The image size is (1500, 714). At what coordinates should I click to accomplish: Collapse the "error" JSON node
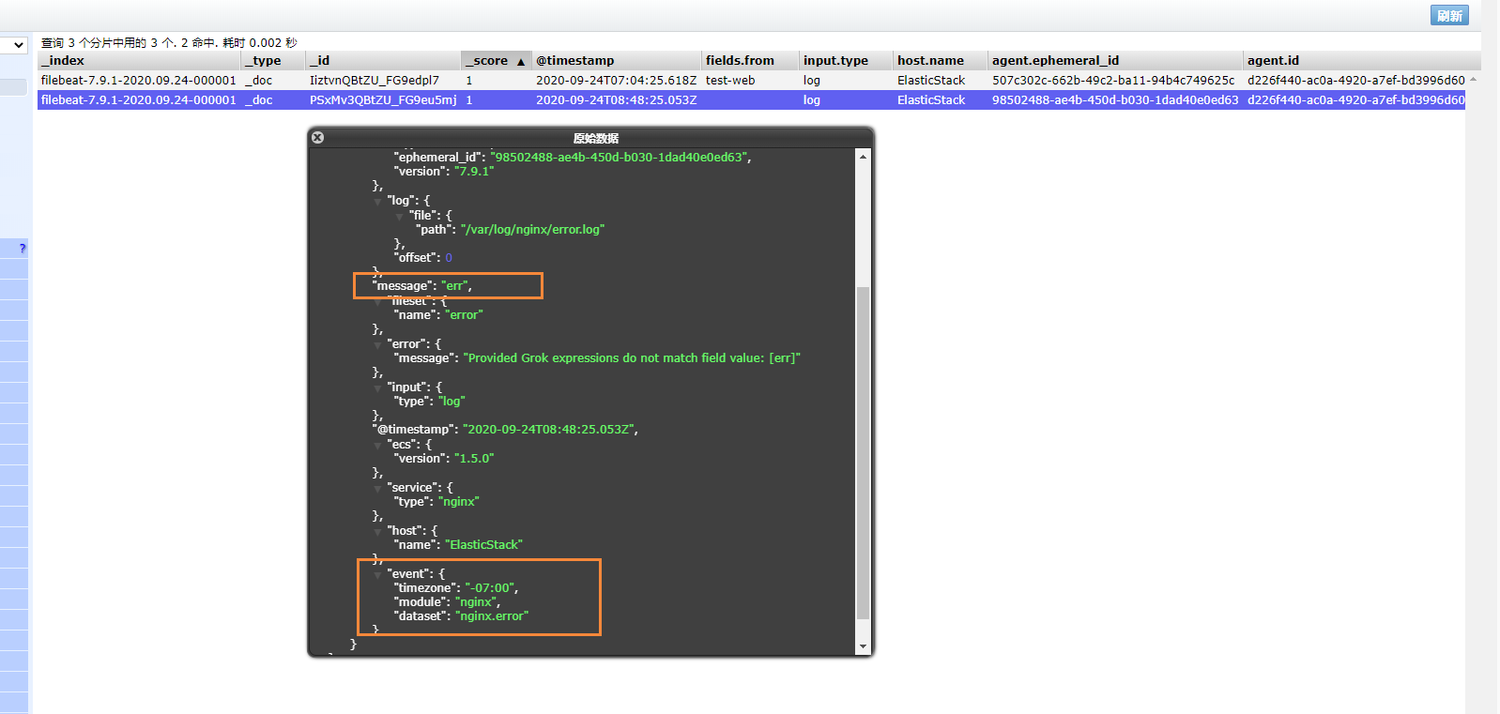(378, 345)
